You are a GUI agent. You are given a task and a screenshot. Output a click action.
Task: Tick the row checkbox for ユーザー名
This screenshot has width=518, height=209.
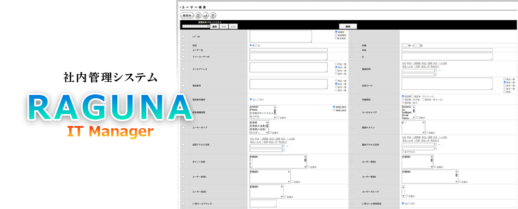pyautogui.click(x=184, y=50)
